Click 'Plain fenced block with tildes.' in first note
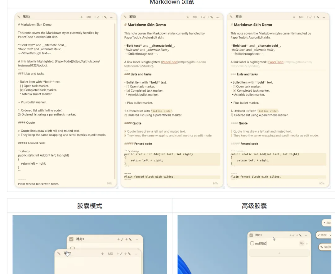 pos(39,184)
